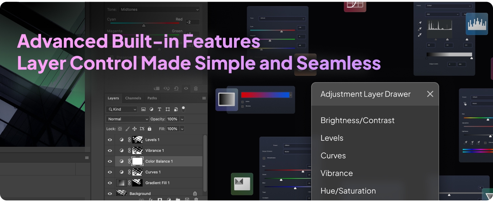
Task: Close the Adjustment Layer Drawer
Action: (x=430, y=94)
